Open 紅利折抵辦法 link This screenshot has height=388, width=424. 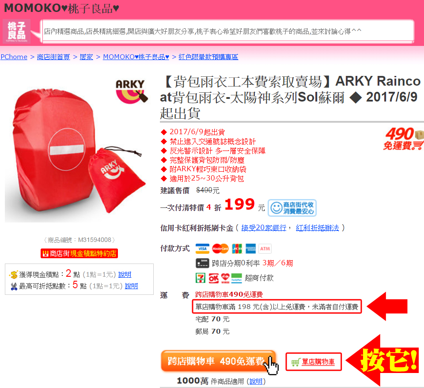(317, 228)
